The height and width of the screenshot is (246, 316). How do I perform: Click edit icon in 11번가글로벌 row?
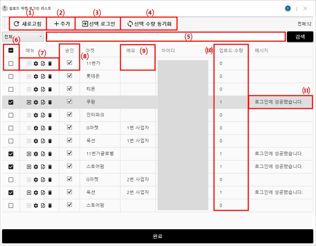click(43, 154)
